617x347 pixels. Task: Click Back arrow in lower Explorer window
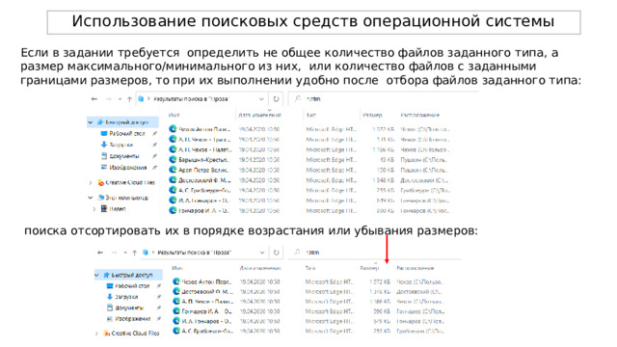[x=100, y=253]
